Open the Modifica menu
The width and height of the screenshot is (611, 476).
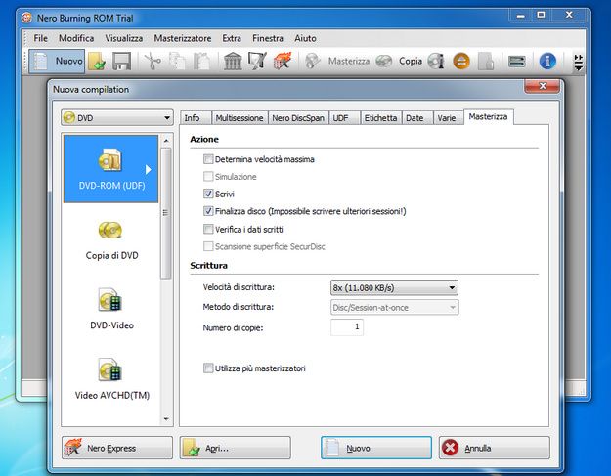tap(76, 38)
